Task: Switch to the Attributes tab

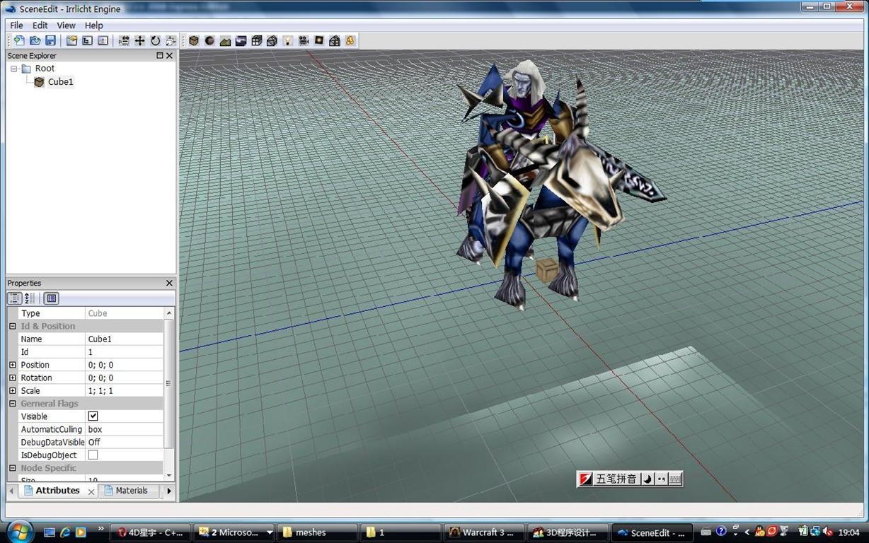Action: [x=57, y=491]
